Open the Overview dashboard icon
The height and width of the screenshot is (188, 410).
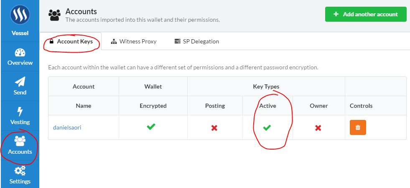tap(20, 53)
